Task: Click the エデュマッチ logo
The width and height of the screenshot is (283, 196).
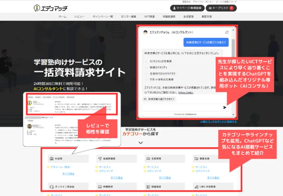Action: point(51,8)
